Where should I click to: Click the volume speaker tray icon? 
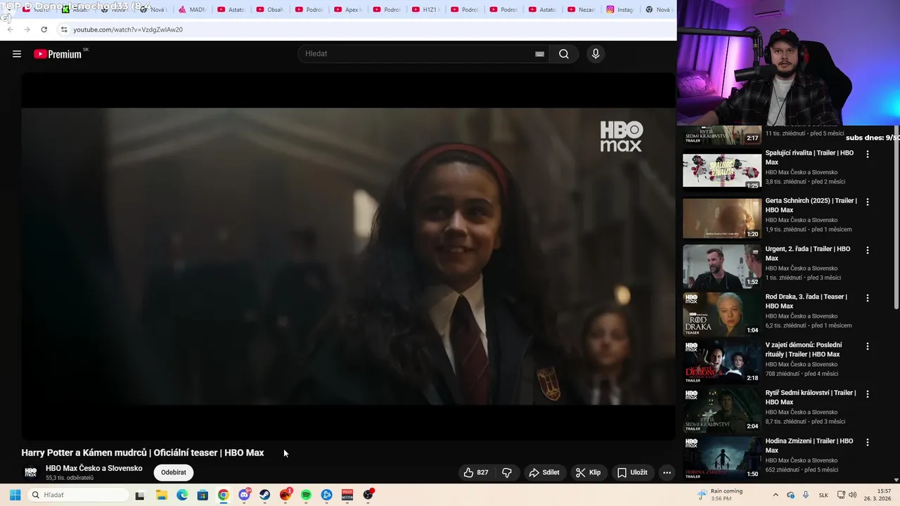853,495
